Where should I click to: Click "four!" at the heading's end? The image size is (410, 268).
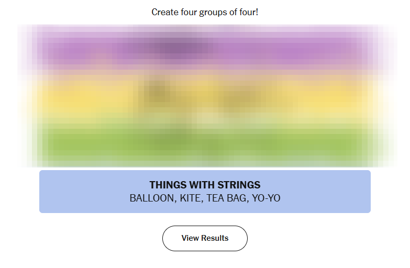click(x=248, y=12)
